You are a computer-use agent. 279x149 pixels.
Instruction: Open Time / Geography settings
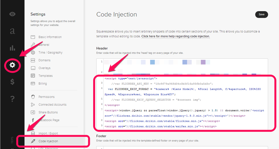[50, 53]
